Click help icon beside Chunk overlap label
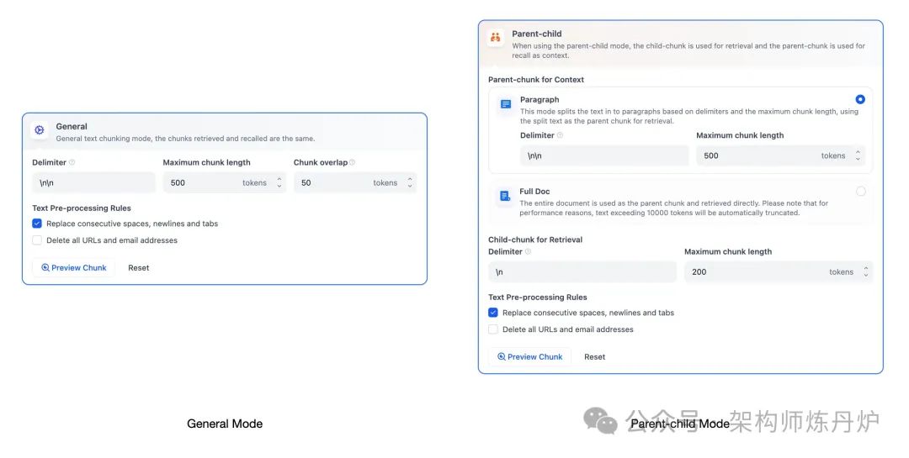The width and height of the screenshot is (909, 458). click(352, 163)
